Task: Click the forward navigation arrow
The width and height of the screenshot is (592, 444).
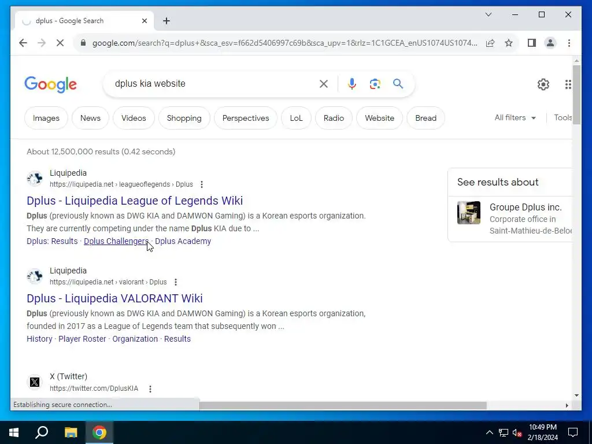Action: (x=42, y=43)
